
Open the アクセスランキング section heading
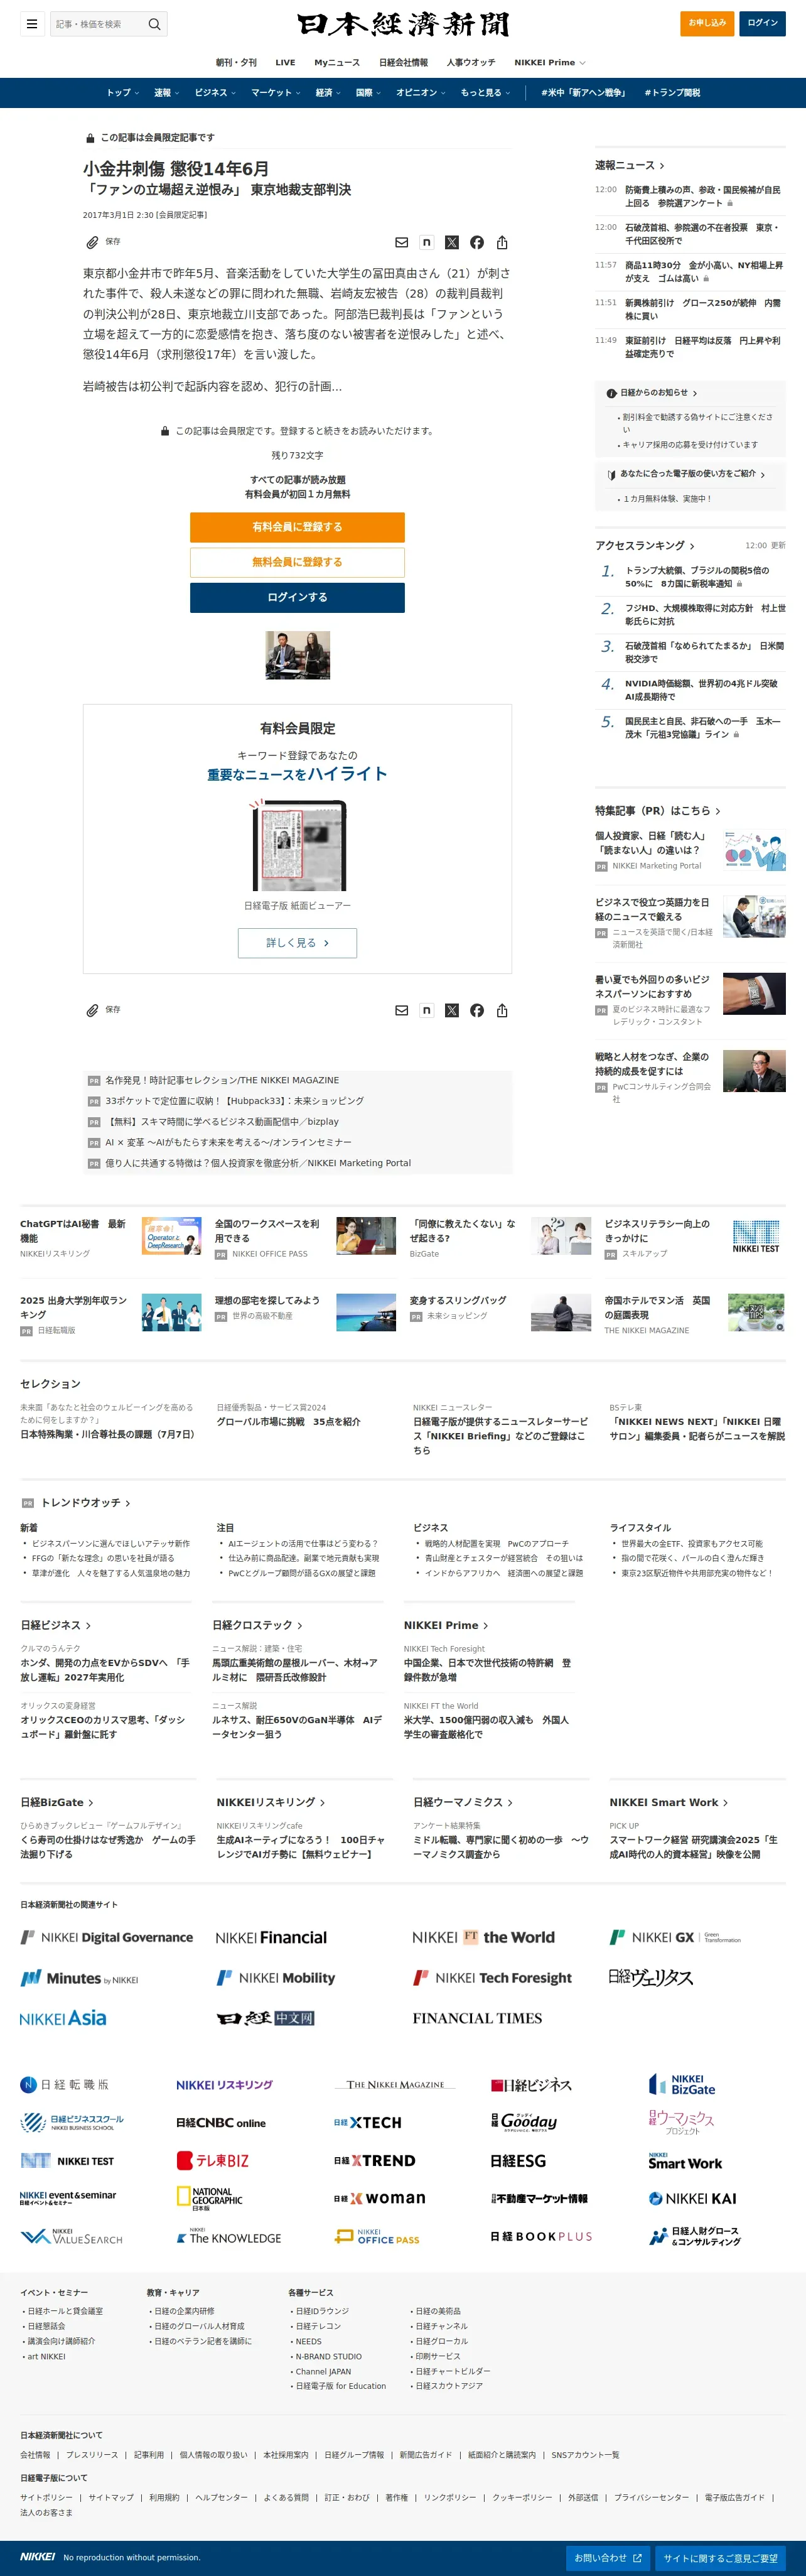coord(645,546)
